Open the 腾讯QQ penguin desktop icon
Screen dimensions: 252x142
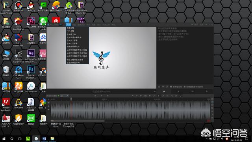(31, 6)
